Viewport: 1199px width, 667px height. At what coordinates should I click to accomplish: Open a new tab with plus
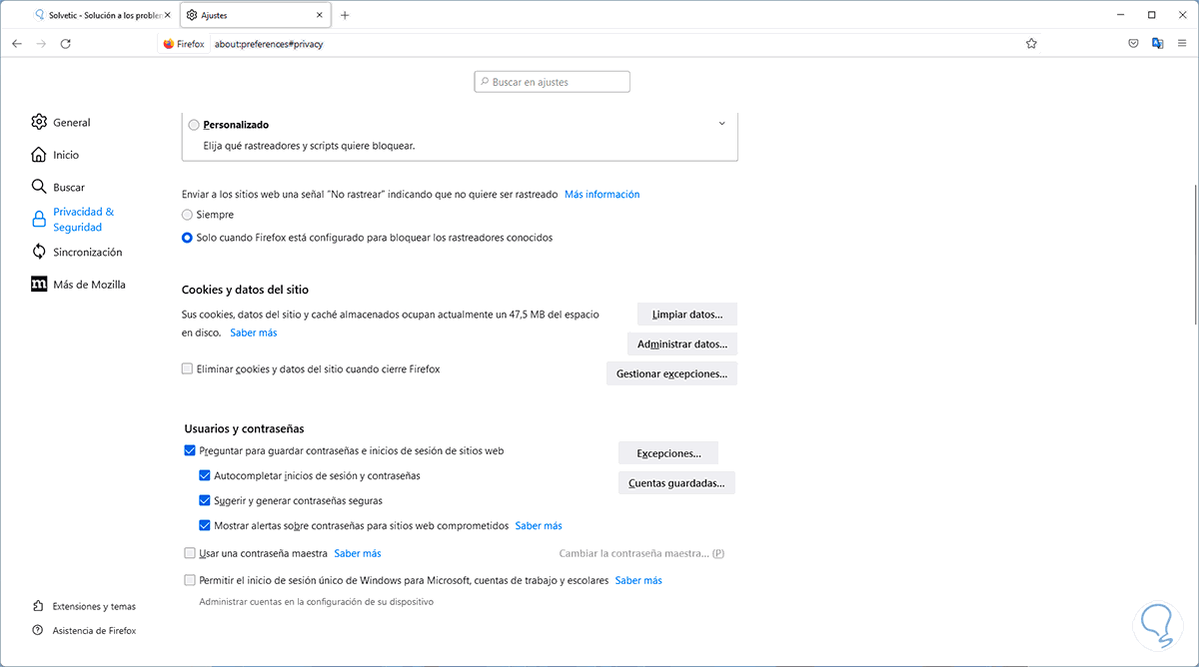(345, 15)
